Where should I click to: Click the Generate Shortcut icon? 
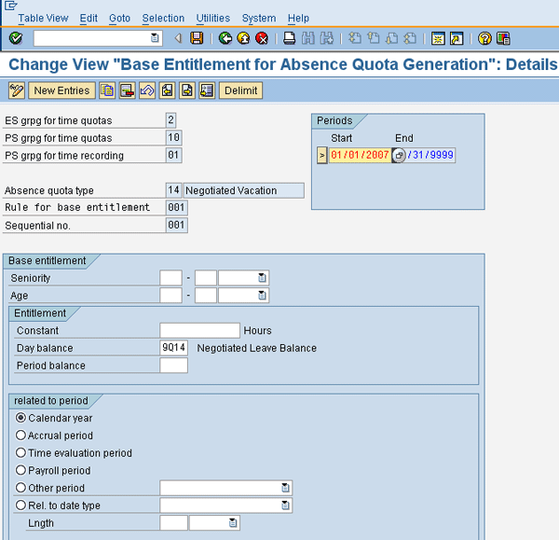coord(457,38)
